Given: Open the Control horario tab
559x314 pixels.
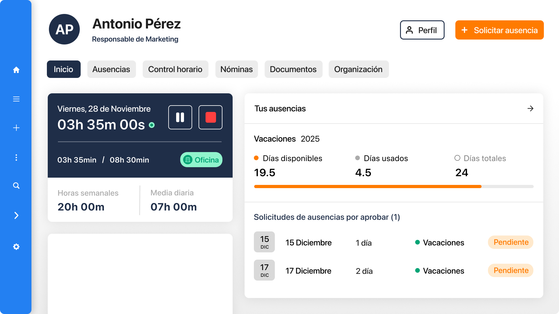Looking at the screenshot, I should (x=175, y=69).
